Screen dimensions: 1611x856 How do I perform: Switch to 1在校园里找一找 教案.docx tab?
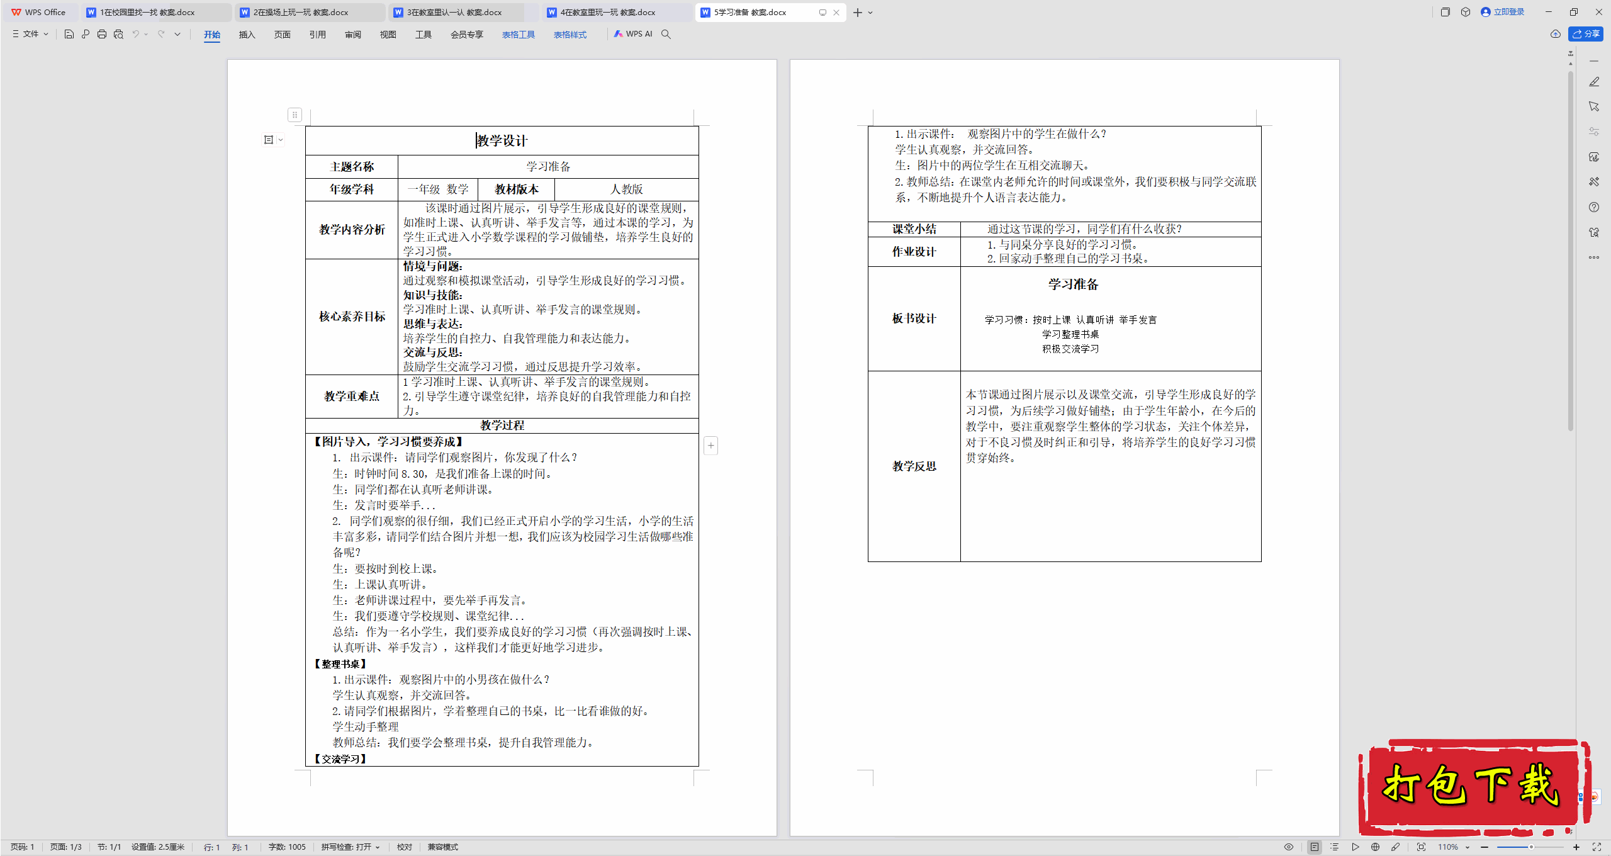tap(156, 12)
